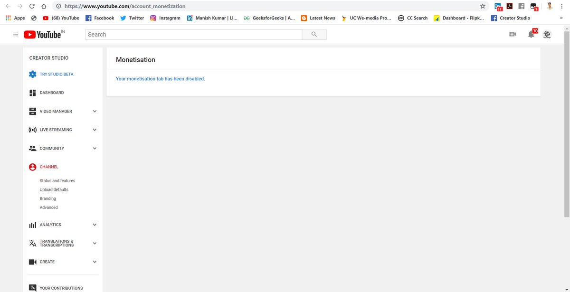
Task: Click the Adobe Acrobat extension icon
Action: click(x=510, y=6)
